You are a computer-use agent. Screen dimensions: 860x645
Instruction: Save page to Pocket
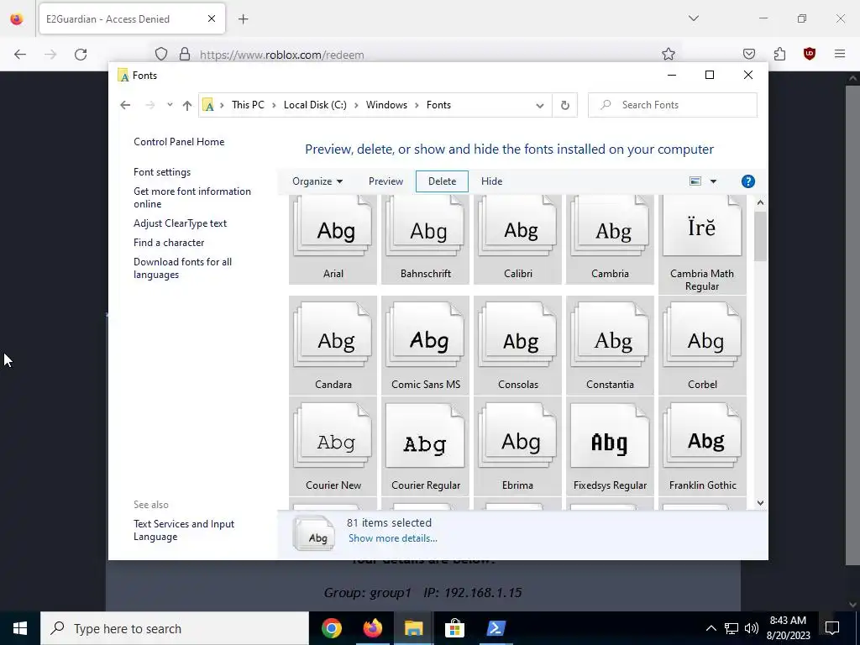pyautogui.click(x=748, y=54)
